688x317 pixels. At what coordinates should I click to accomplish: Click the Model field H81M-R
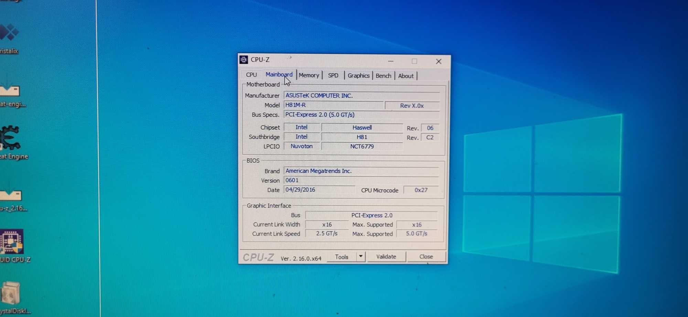(x=333, y=105)
